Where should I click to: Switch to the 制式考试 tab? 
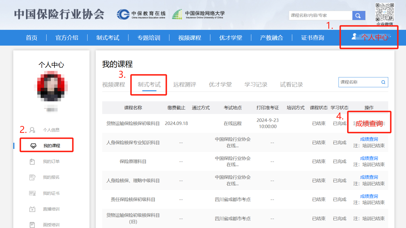pyautogui.click(x=149, y=84)
